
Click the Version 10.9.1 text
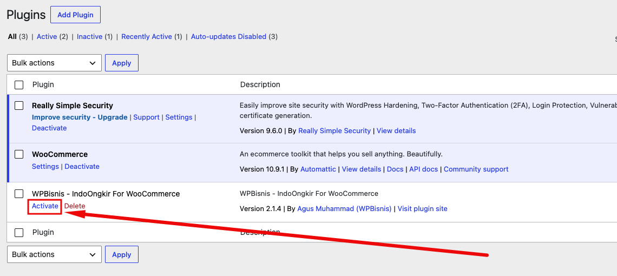click(x=262, y=169)
